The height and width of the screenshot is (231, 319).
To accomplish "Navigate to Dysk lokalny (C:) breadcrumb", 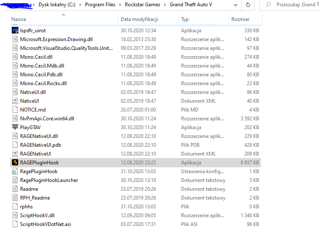I will point(57,5).
